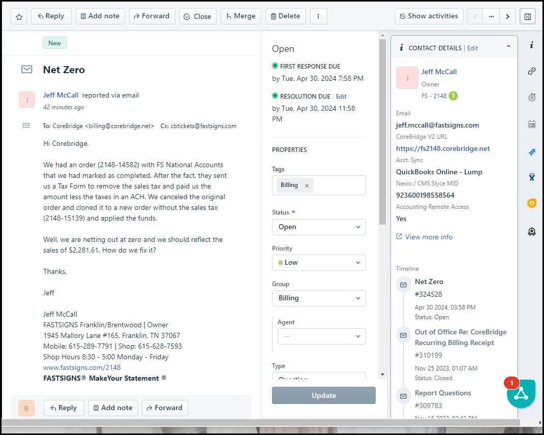Open the more actions kebab menu

pyautogui.click(x=318, y=16)
